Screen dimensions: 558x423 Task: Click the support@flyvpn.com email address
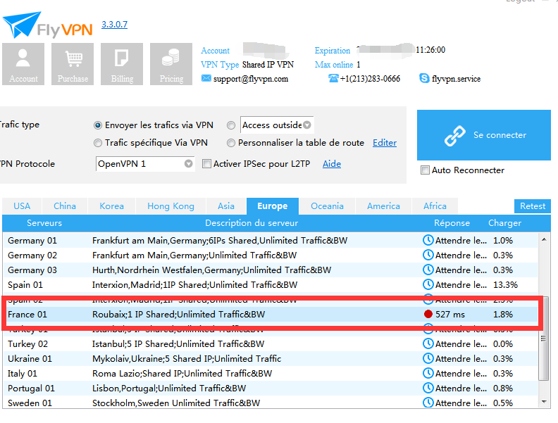(251, 79)
